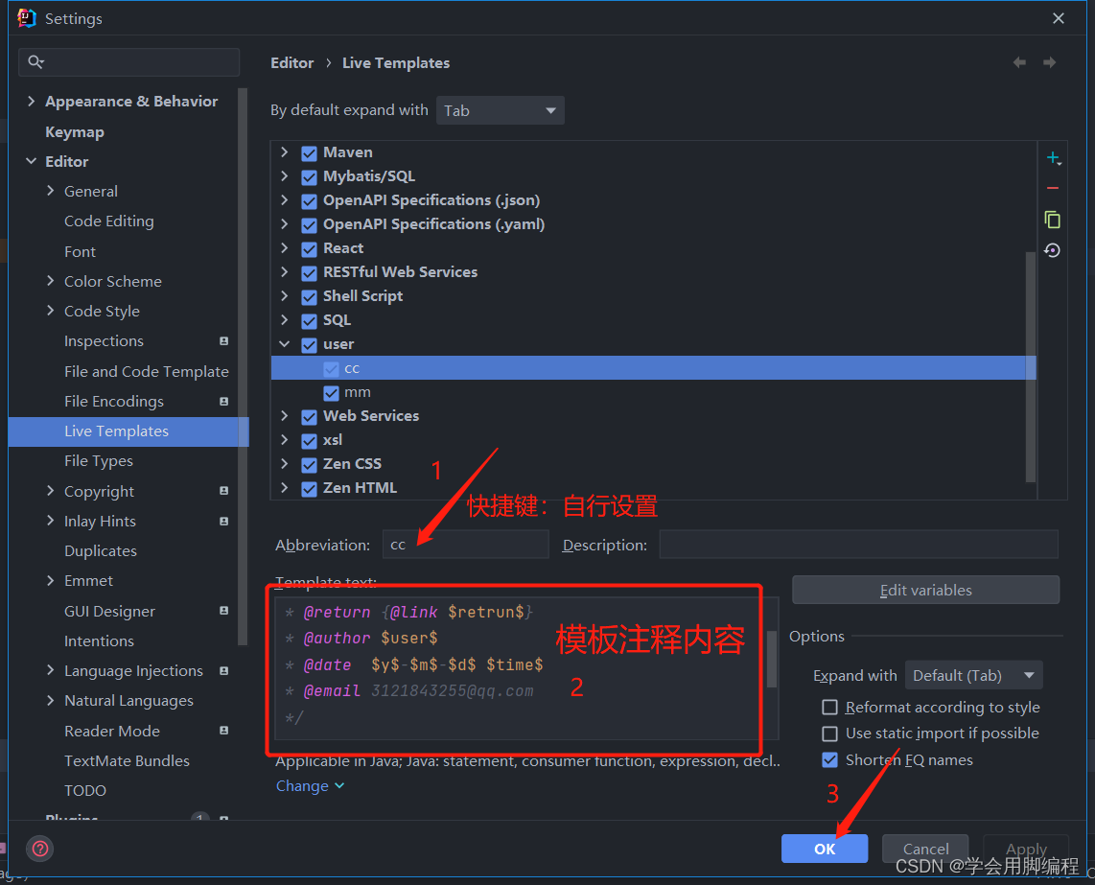Uncheck the Shell Script template group

(x=310, y=297)
